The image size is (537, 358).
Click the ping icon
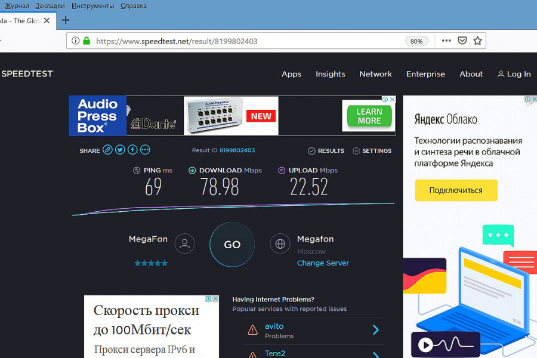137,170
